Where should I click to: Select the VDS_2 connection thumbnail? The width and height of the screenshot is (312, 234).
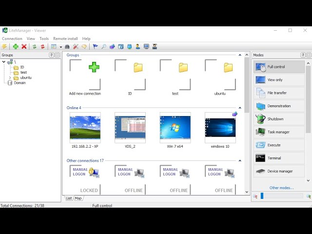(x=130, y=130)
